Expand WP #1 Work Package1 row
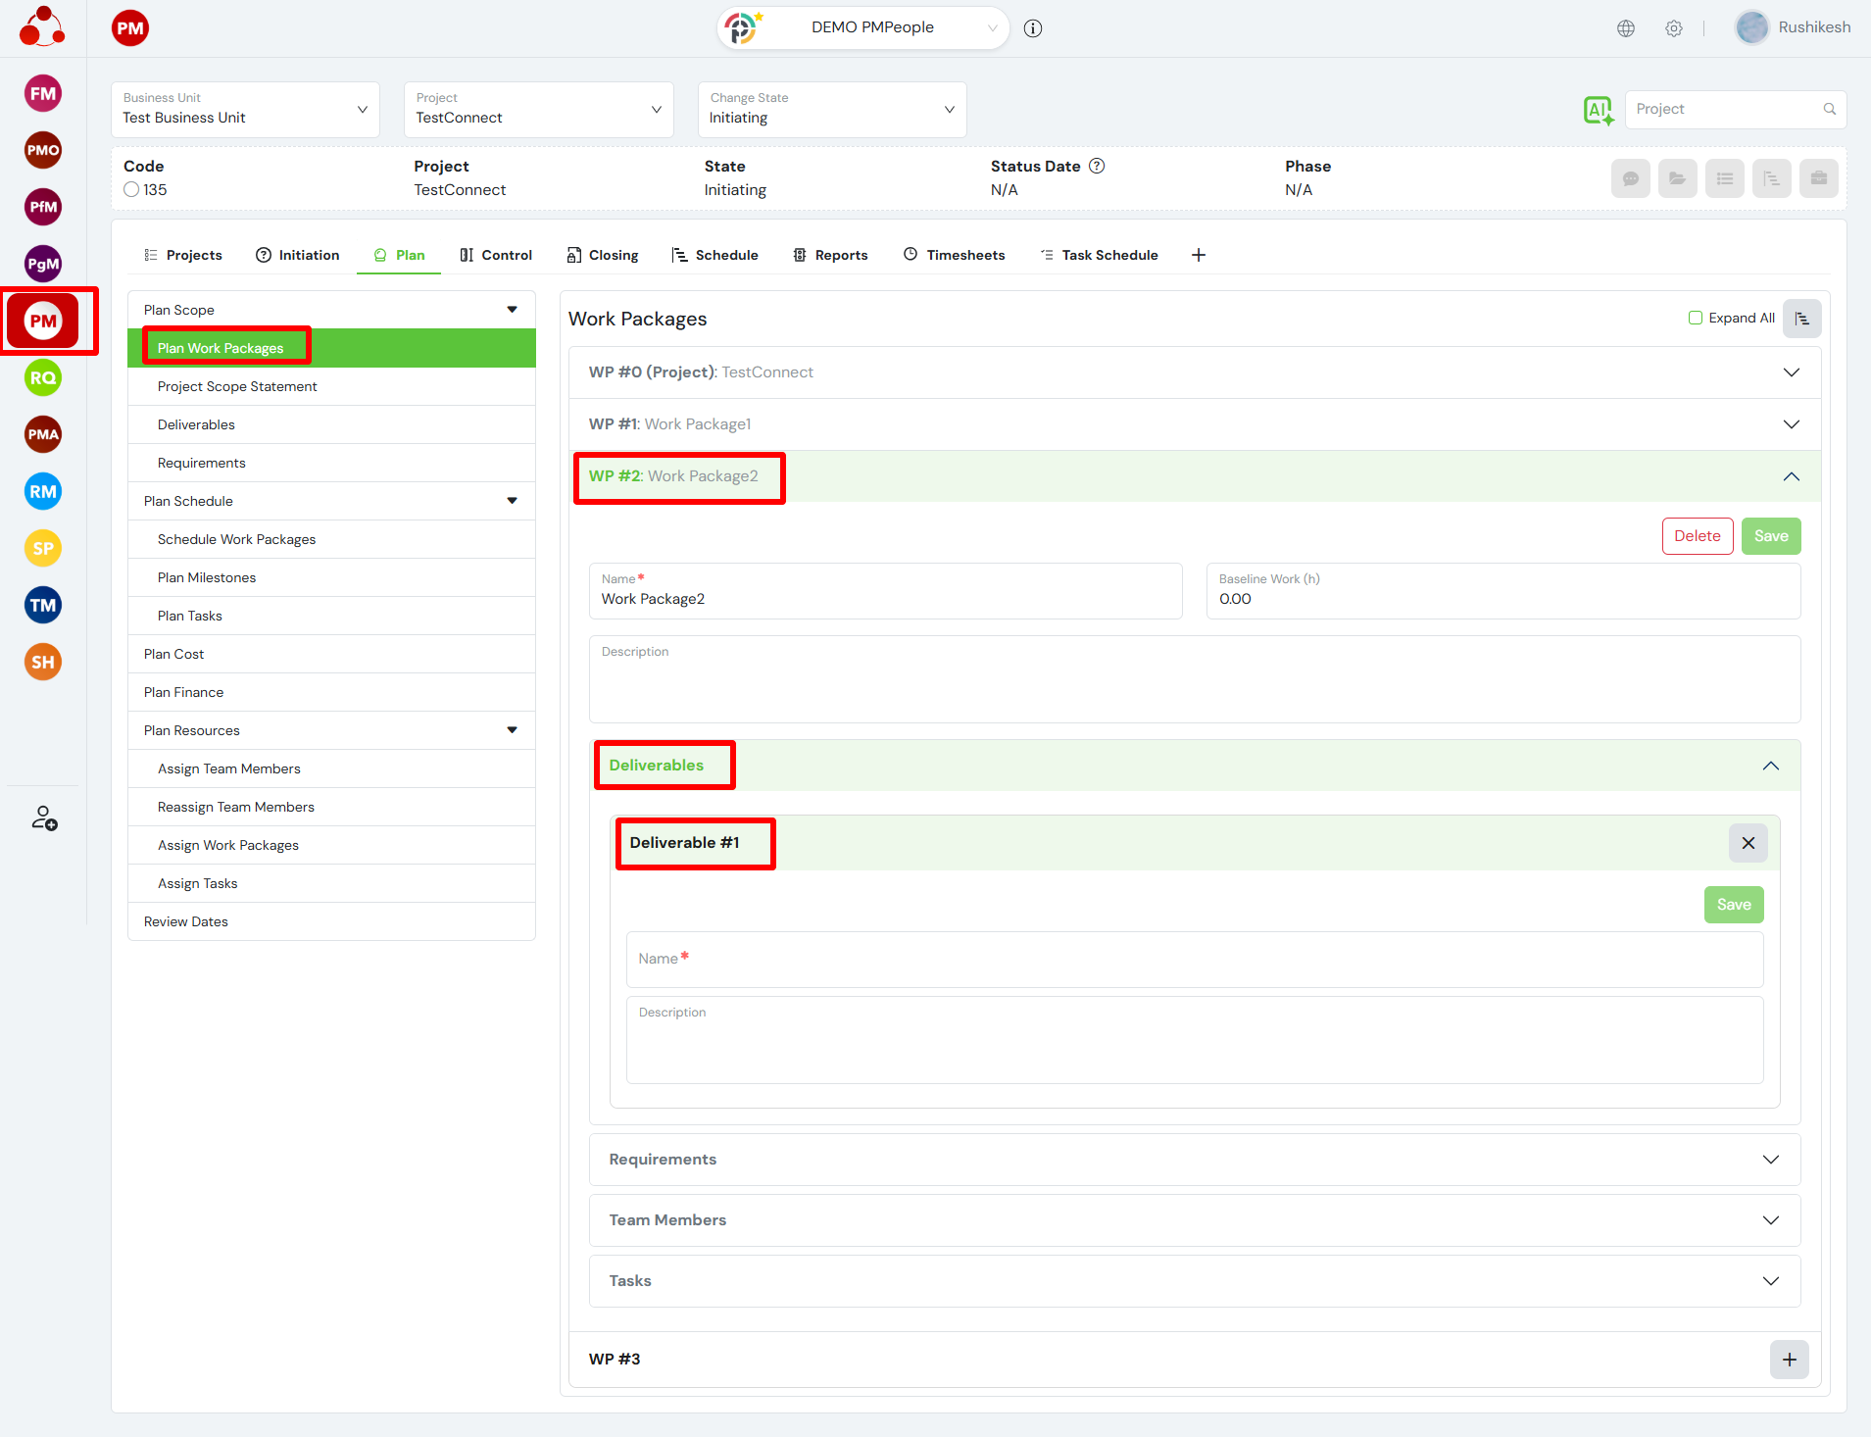This screenshot has width=1871, height=1437. (x=1194, y=424)
